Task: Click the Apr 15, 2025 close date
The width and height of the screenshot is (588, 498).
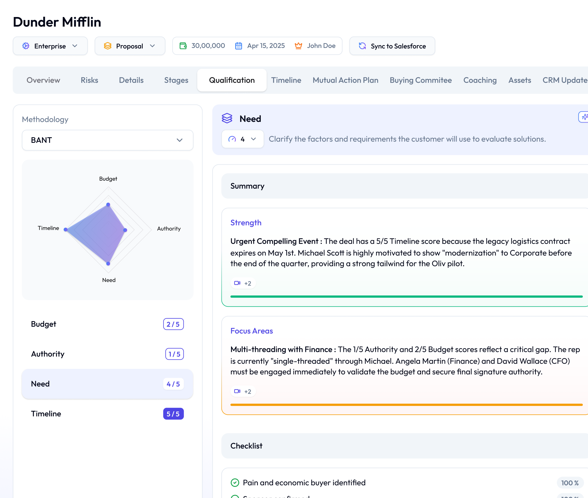Action: (266, 46)
